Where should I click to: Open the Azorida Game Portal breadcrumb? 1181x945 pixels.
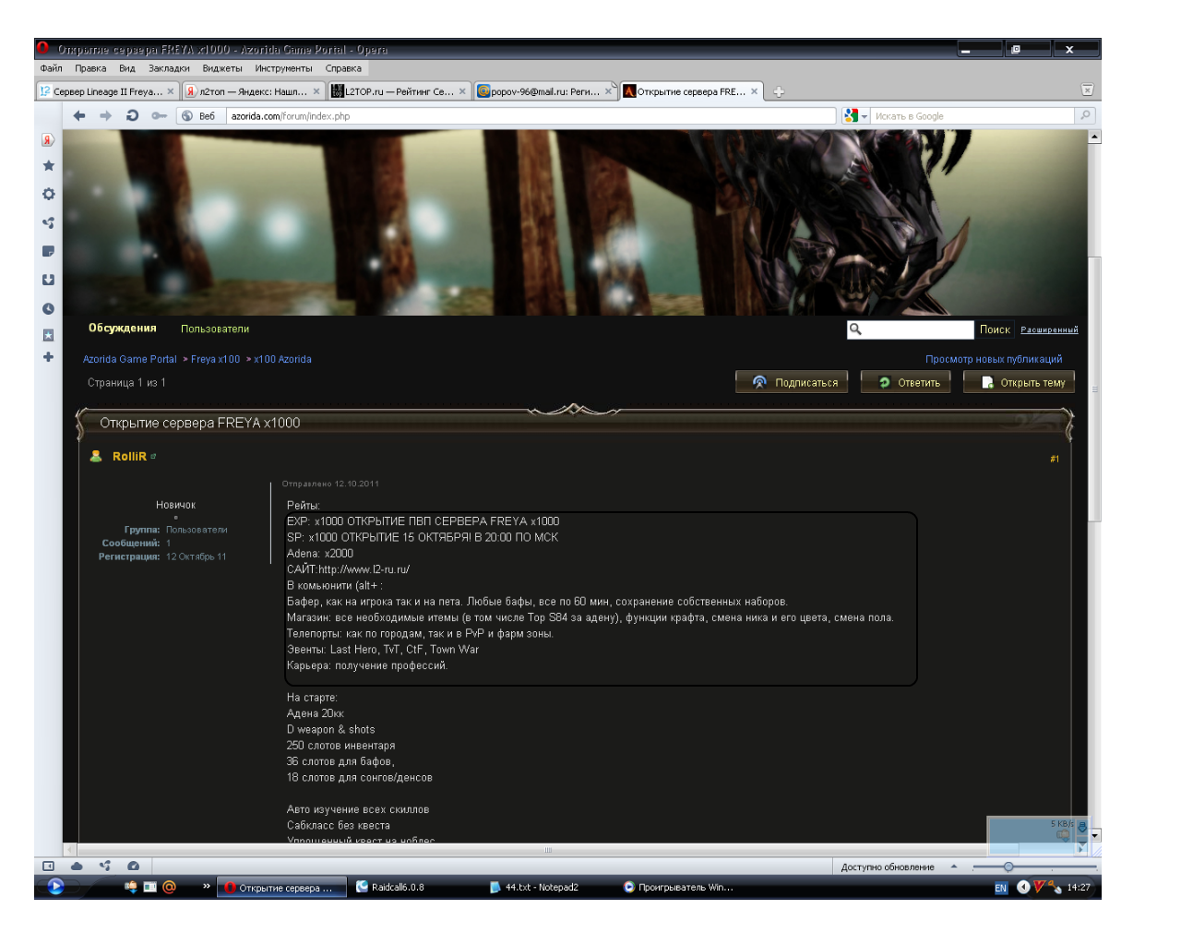point(129,359)
